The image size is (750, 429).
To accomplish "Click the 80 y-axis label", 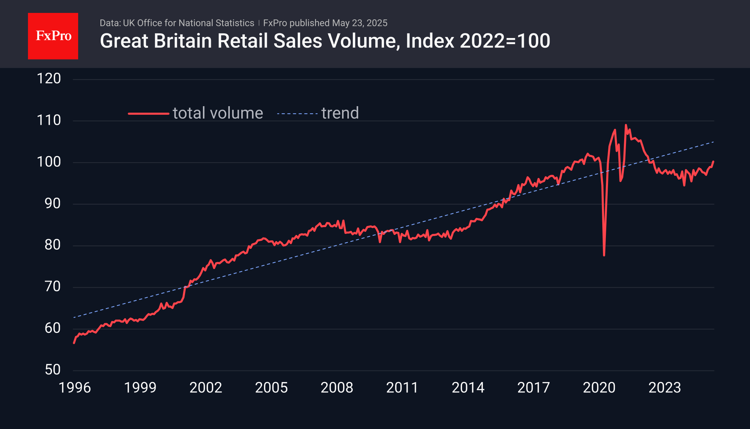I will pyautogui.click(x=53, y=245).
